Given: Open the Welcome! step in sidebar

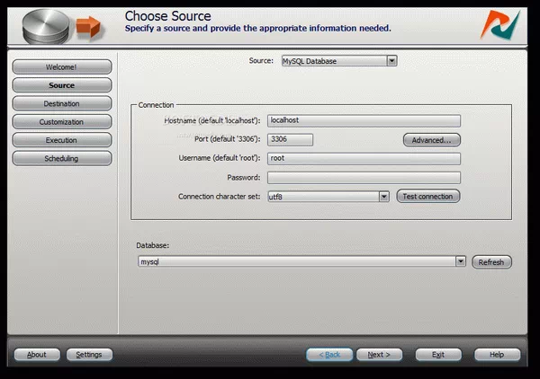Looking at the screenshot, I should point(62,66).
